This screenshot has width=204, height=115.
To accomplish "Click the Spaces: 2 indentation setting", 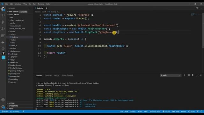I will [x=133, y=111].
